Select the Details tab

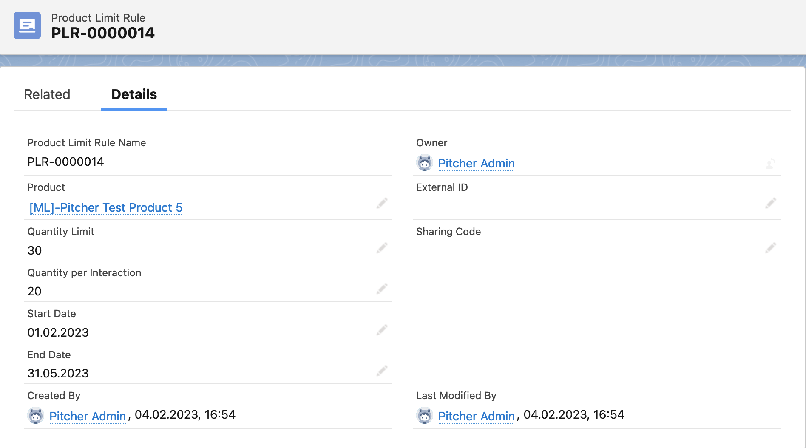point(134,94)
